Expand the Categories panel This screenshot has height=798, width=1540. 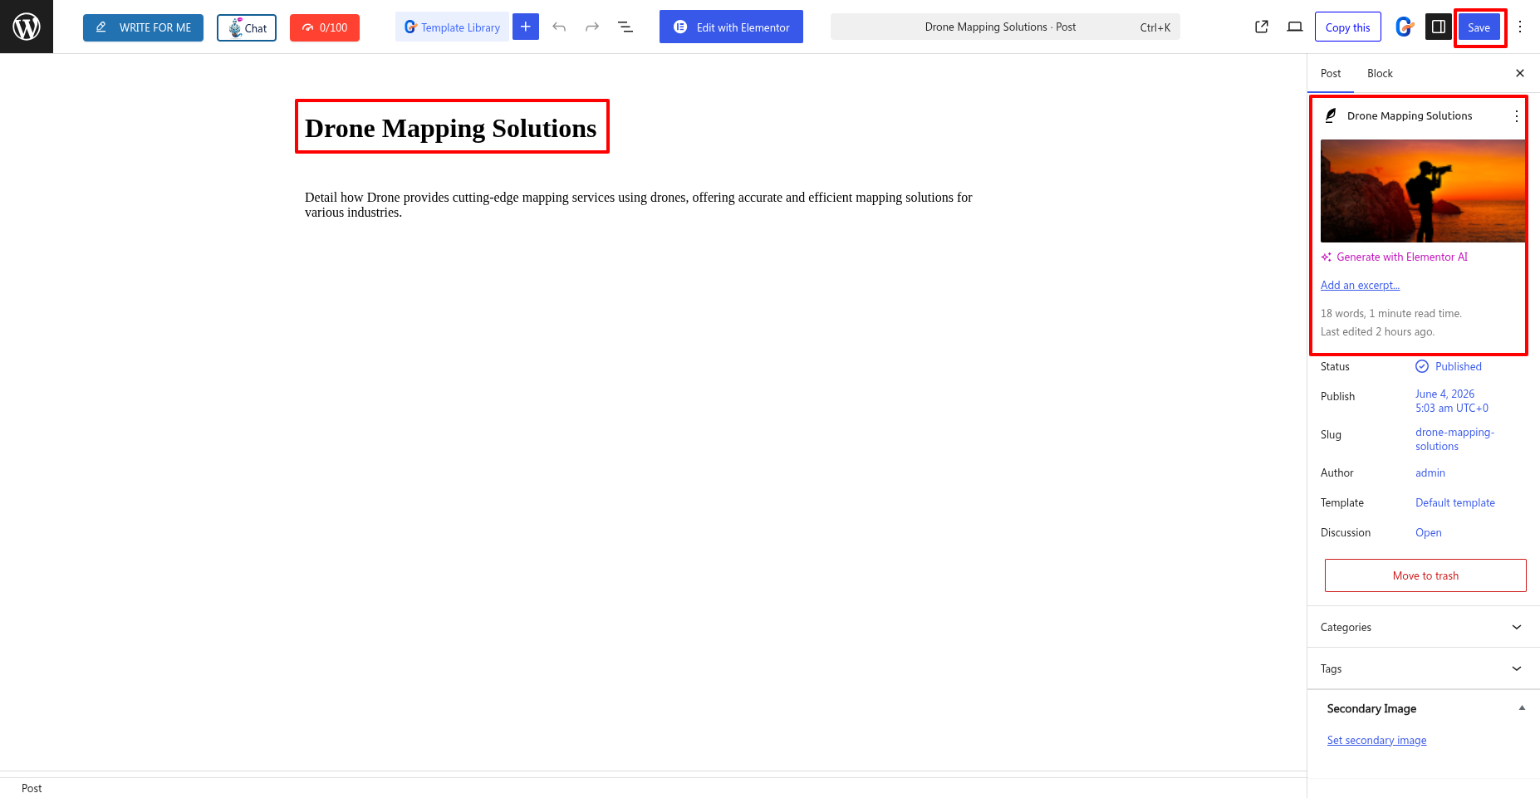pos(1424,627)
